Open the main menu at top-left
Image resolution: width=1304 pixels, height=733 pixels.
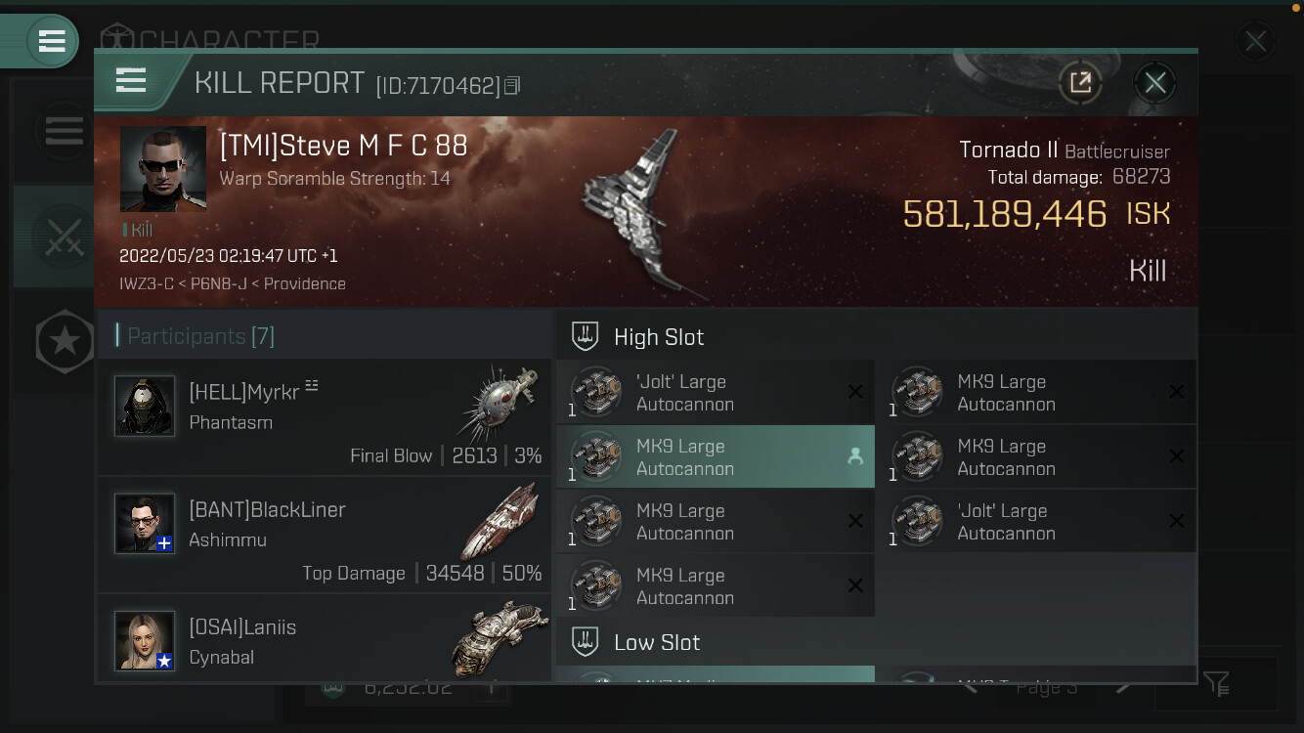point(51,41)
